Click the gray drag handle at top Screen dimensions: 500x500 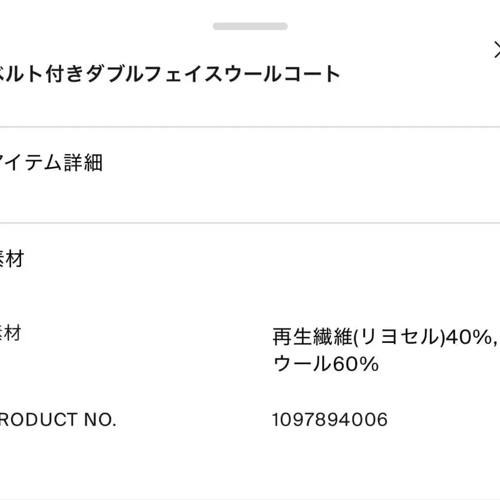point(250,26)
